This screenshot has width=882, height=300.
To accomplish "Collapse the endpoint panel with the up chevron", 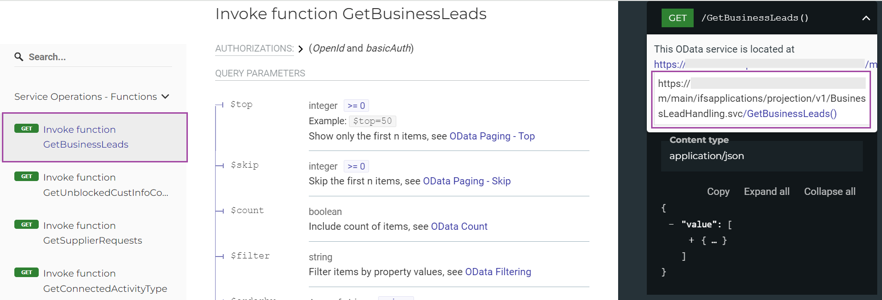I will 866,18.
